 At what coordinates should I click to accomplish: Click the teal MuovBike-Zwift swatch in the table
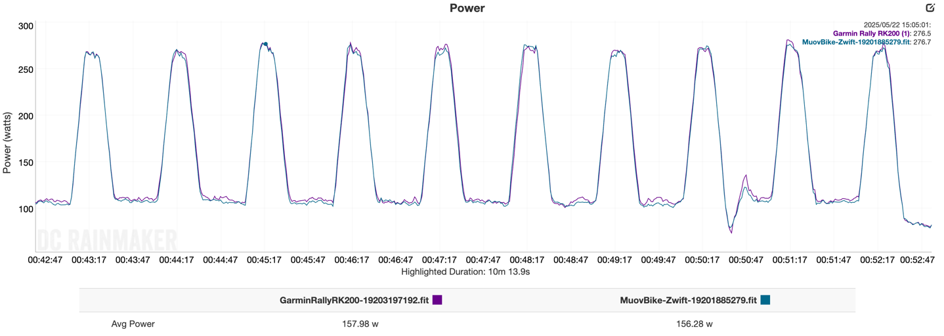(x=765, y=300)
